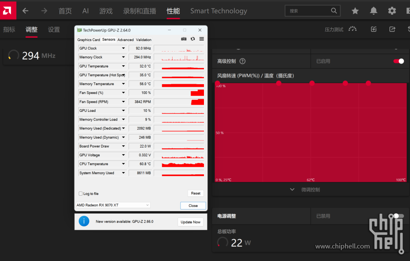Screen dimensions: 410x261
Task: Click the 微调控制 fine-tune label
Action: coord(310,190)
